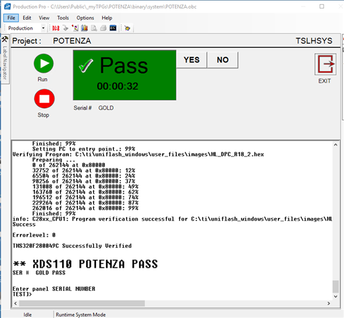Open the Tools menu

[x=63, y=18]
